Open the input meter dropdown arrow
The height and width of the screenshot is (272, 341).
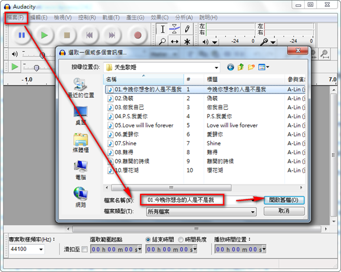tap(273, 42)
